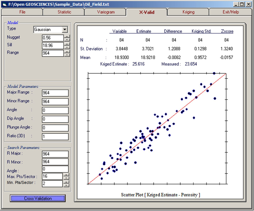
Task: Open the File tab
Action: pyautogui.click(x=22, y=12)
